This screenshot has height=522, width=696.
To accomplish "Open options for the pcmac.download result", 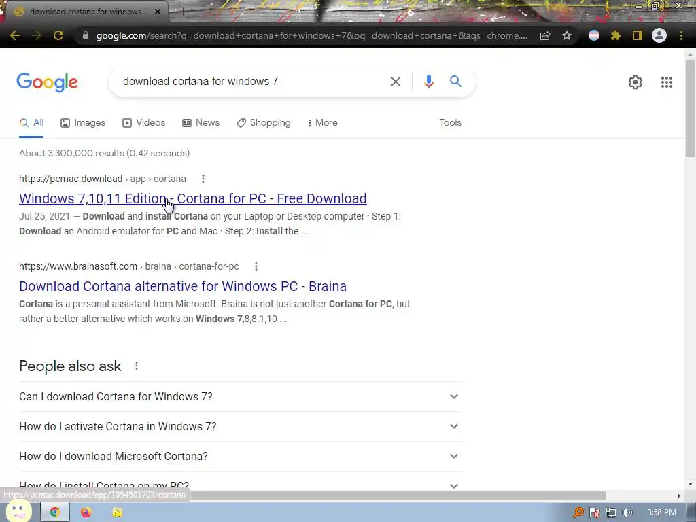I will [203, 179].
